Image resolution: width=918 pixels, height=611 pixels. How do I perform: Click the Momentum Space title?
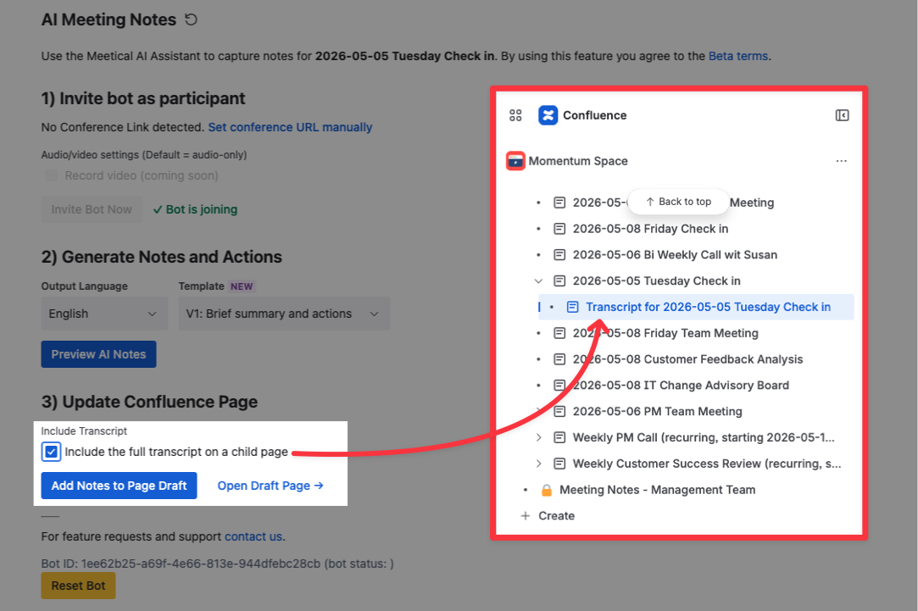(x=578, y=161)
